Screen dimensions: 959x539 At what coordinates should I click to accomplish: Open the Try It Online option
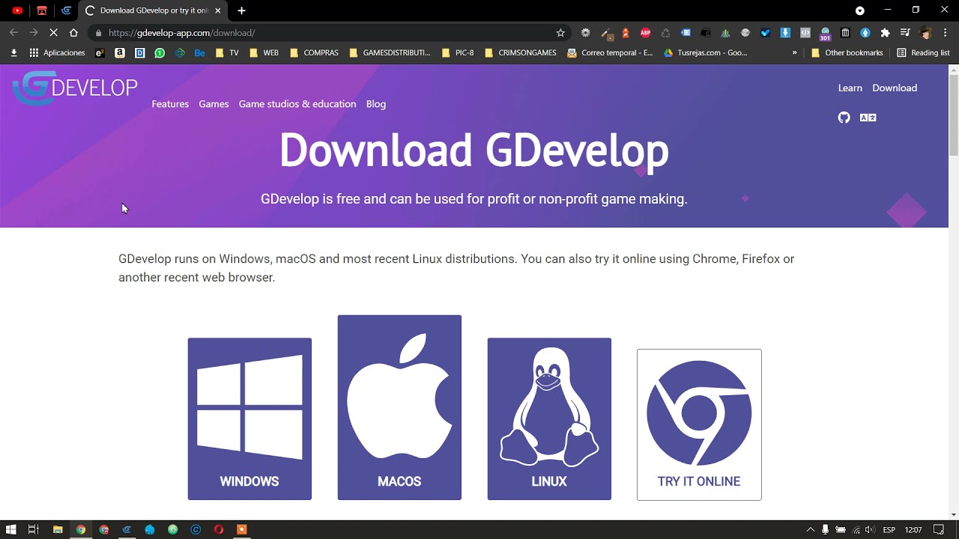click(699, 424)
